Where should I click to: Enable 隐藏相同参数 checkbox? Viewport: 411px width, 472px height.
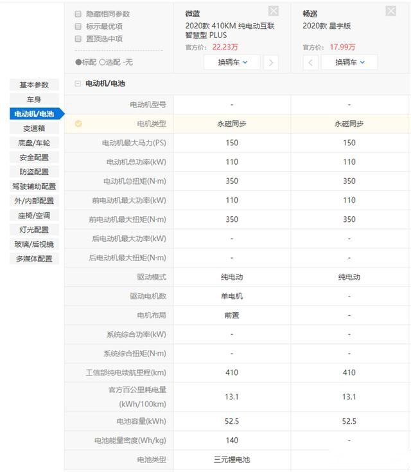[x=78, y=14]
